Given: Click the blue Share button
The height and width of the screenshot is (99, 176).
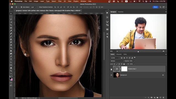Looking at the screenshot, I should pyautogui.click(x=155, y=7).
